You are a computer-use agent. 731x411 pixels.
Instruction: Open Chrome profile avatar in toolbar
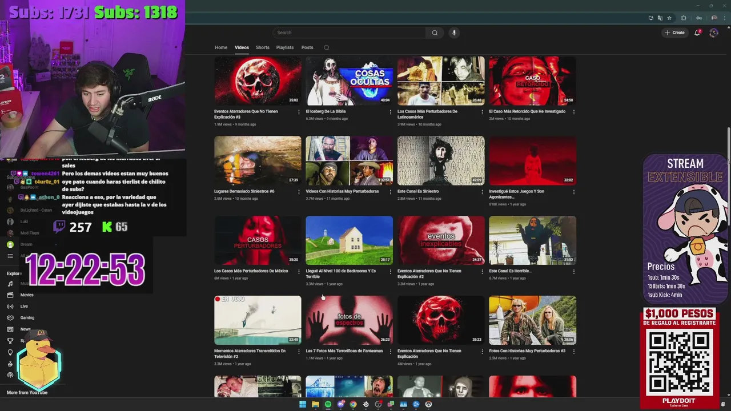tap(714, 18)
